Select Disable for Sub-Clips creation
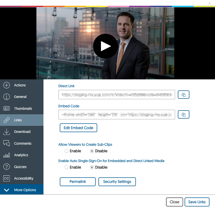Screen dimensions: 215x209 pos(92,151)
